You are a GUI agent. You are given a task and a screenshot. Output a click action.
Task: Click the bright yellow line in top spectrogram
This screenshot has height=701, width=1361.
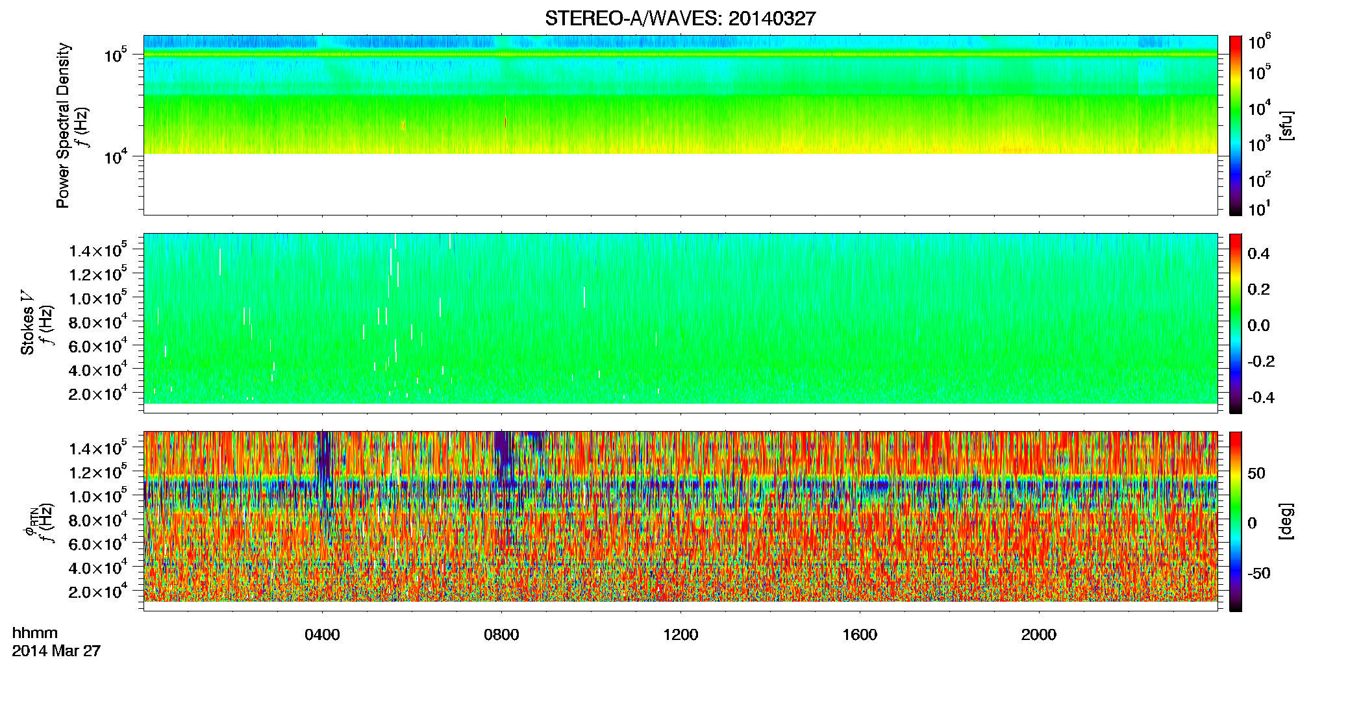point(680,55)
